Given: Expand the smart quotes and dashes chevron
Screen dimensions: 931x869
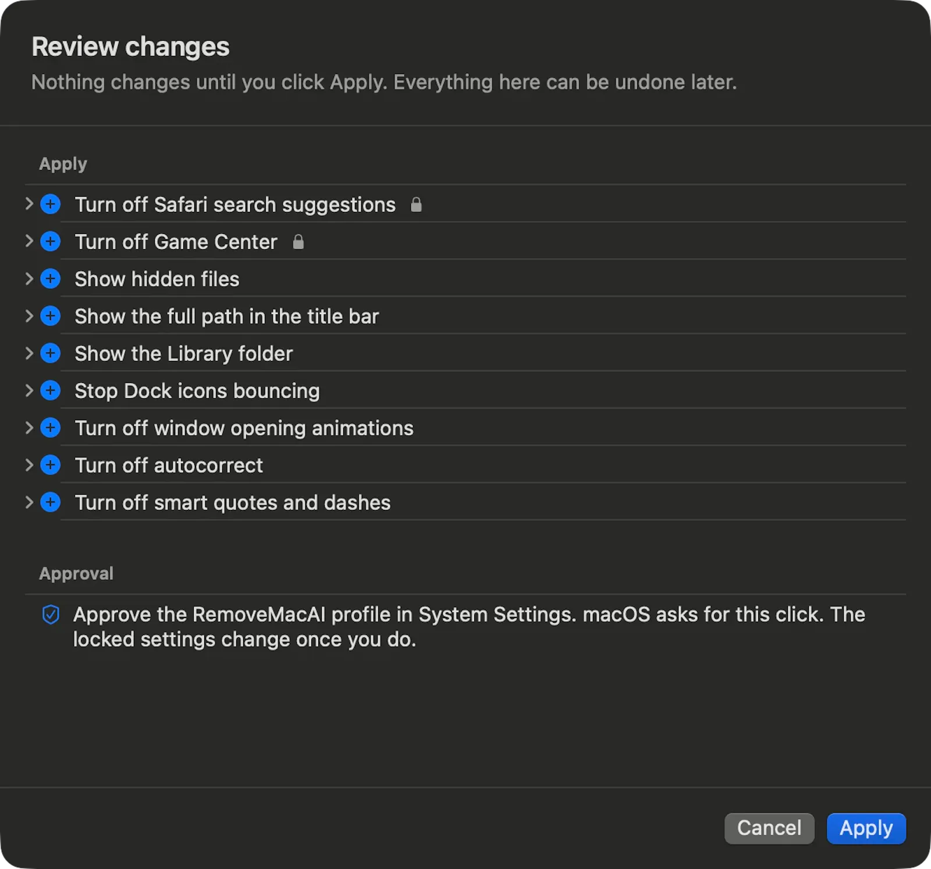Looking at the screenshot, I should pos(29,502).
